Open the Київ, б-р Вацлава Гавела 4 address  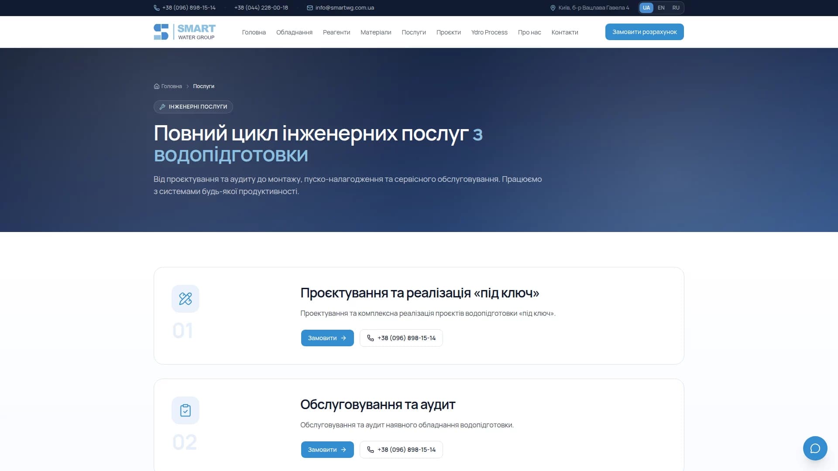click(x=594, y=8)
